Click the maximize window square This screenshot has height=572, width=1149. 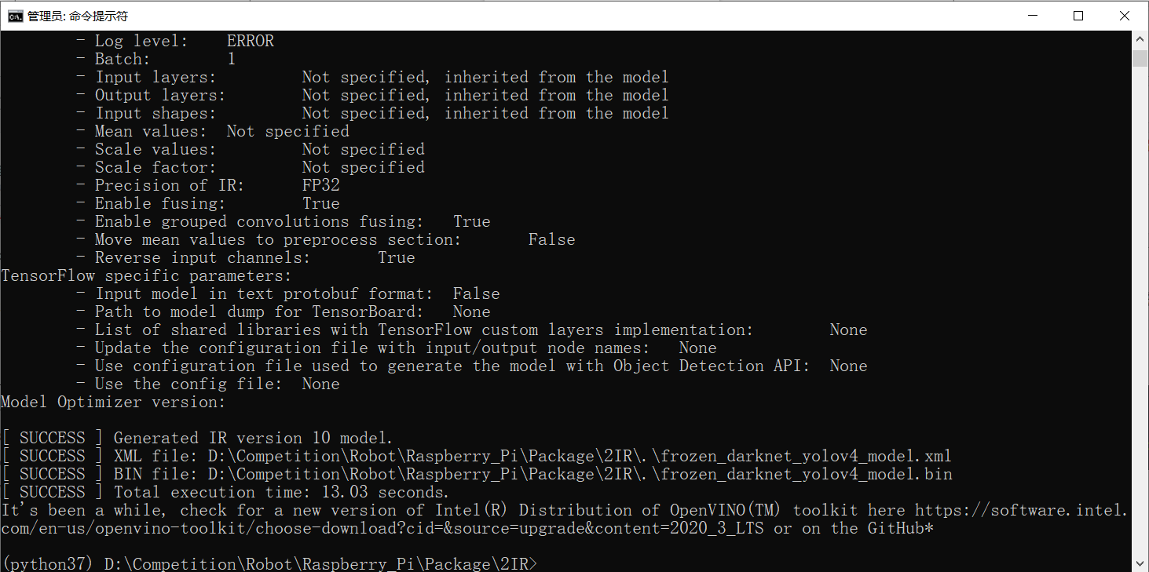click(x=1078, y=15)
